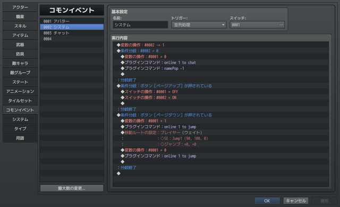The width and height of the screenshot is (340, 207).
Task: Open the スキル tab
Action: click(x=20, y=26)
